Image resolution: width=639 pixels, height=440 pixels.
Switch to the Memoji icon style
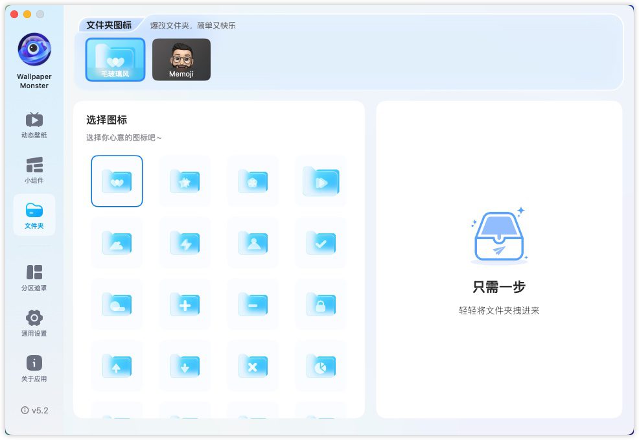pos(181,60)
